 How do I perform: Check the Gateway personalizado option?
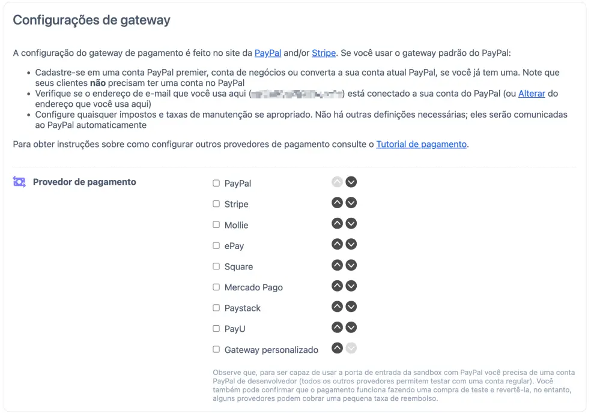pyautogui.click(x=216, y=349)
